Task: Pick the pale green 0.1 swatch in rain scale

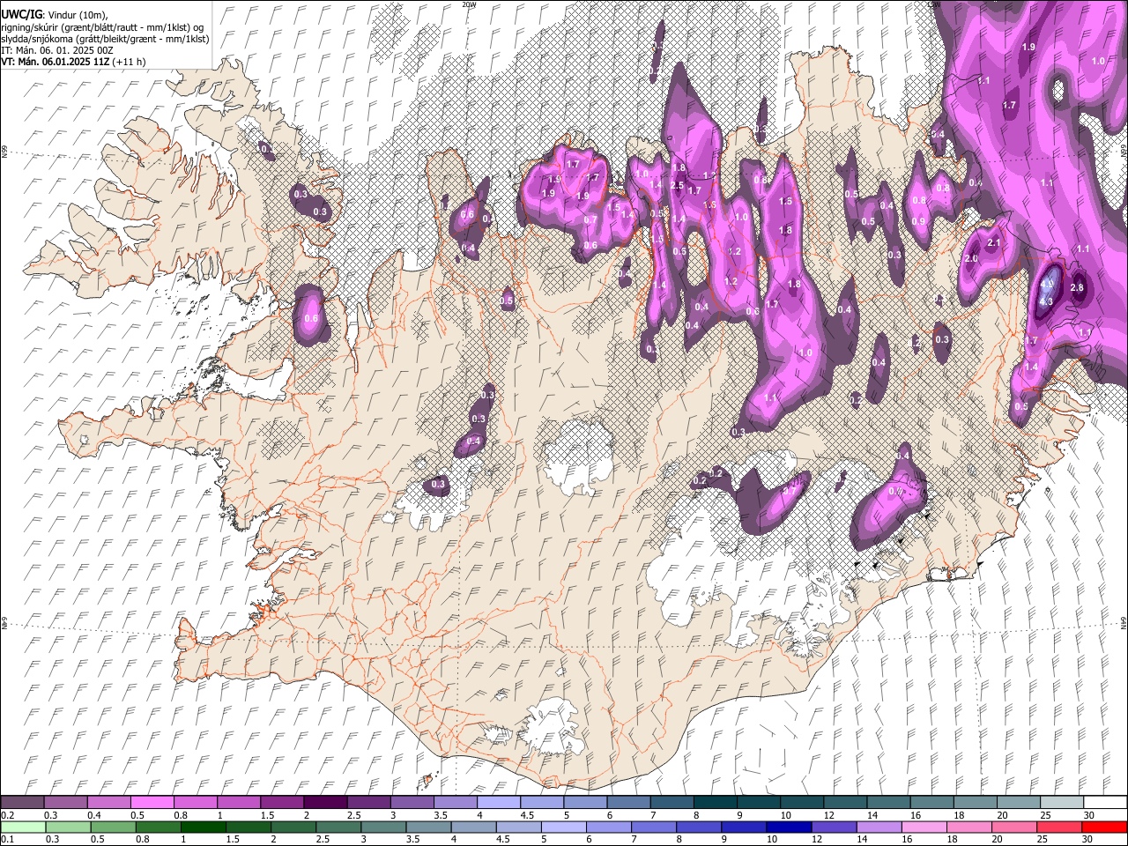Action: (x=24, y=827)
